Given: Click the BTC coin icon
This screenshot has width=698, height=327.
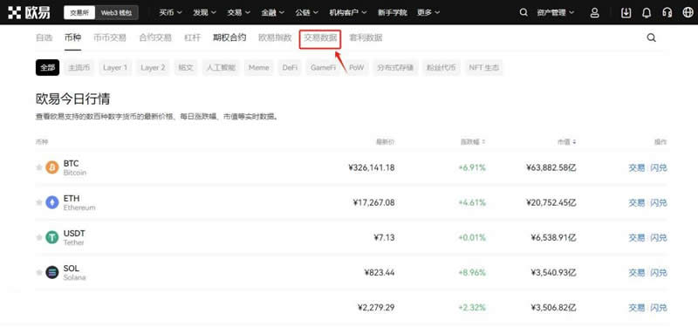Looking at the screenshot, I should tap(52, 167).
